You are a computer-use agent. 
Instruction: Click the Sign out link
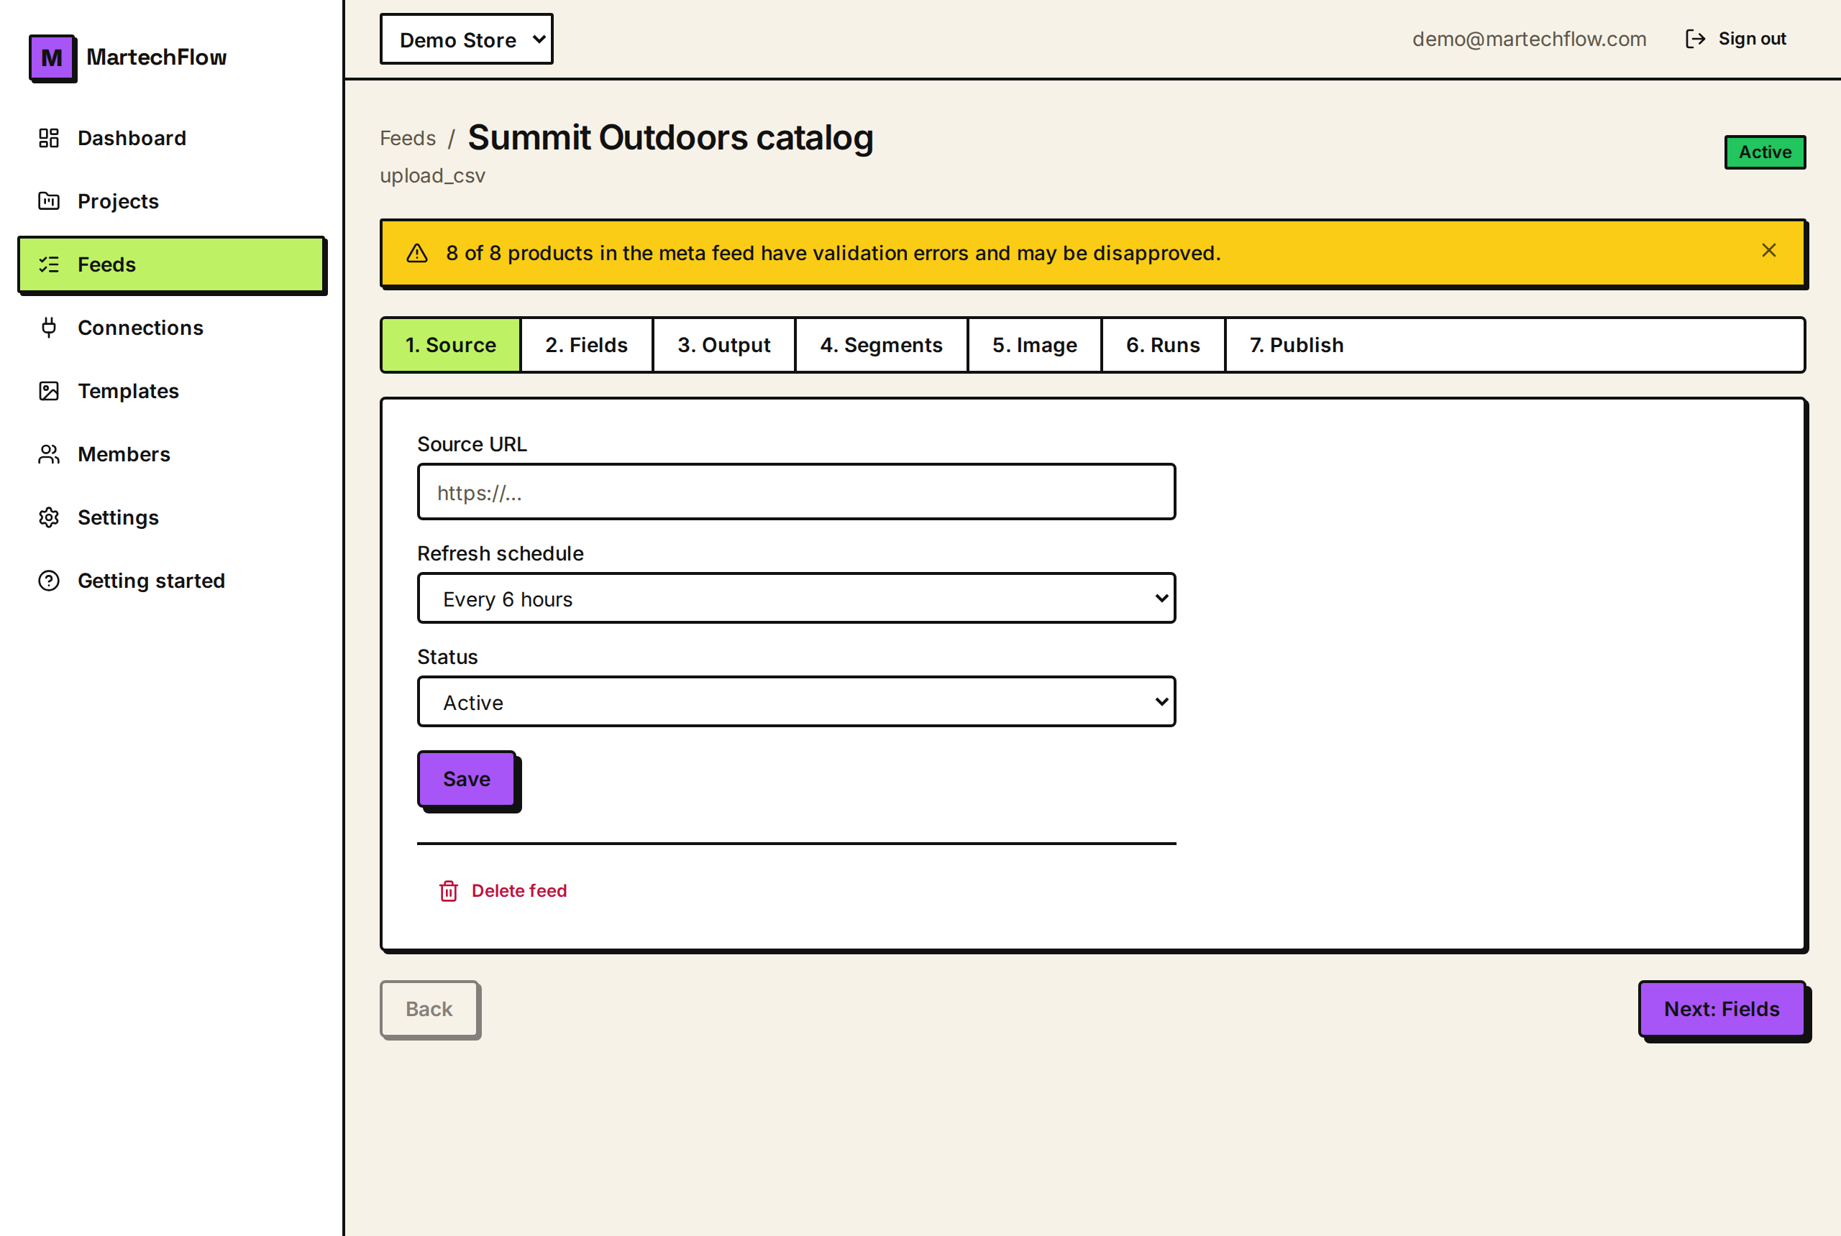[1735, 39]
